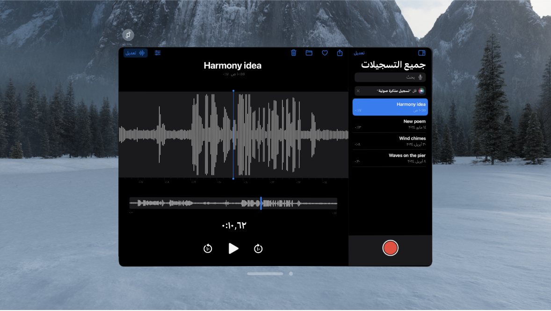Click the playhead line in main waveform
The image size is (551, 311).
tap(233, 135)
